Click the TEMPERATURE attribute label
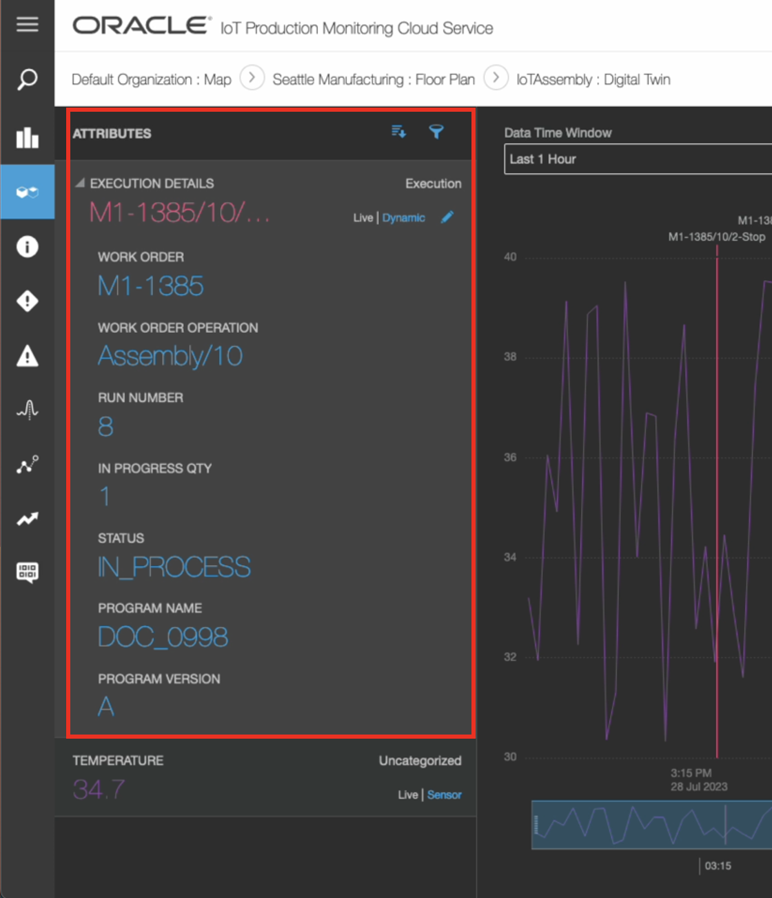 tap(118, 760)
